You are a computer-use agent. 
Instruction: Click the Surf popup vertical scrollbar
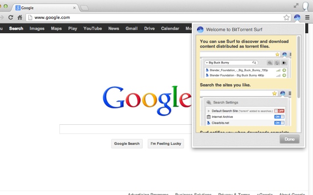[x=299, y=67]
